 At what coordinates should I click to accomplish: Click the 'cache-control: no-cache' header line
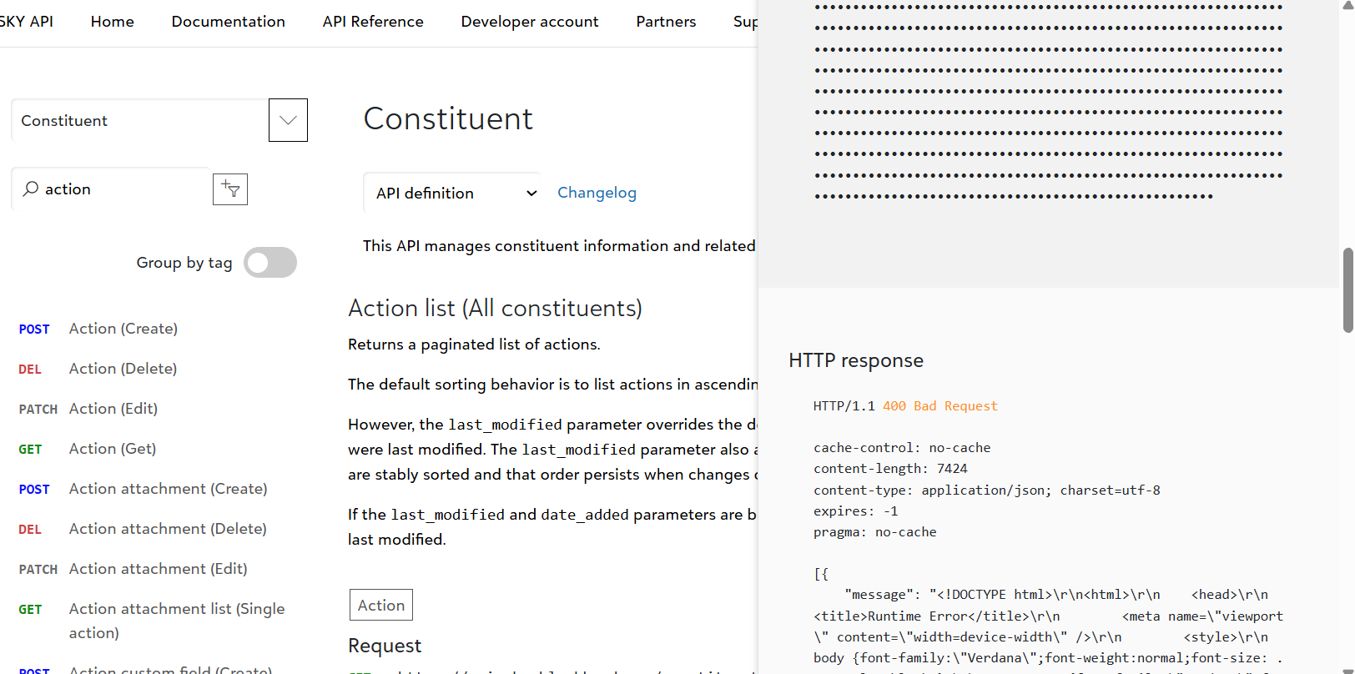click(902, 448)
